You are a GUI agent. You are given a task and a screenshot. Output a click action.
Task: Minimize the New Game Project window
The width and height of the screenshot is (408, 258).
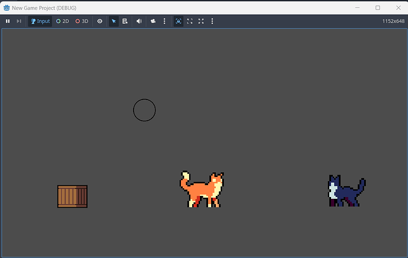357,8
